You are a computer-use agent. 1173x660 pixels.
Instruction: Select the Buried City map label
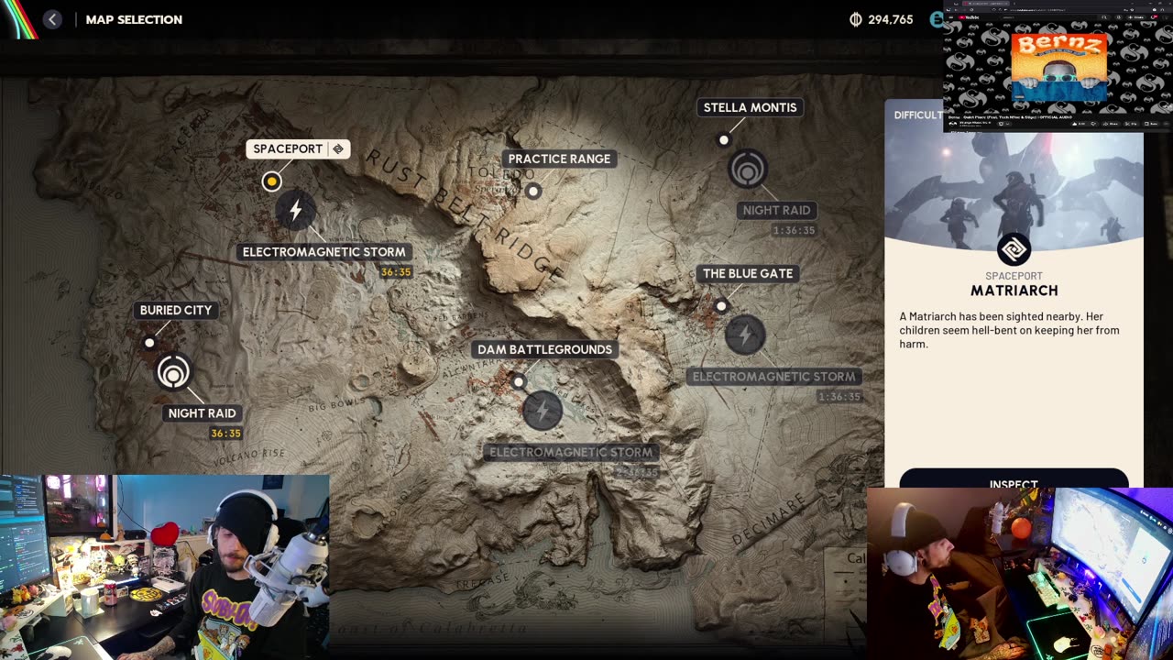176,310
